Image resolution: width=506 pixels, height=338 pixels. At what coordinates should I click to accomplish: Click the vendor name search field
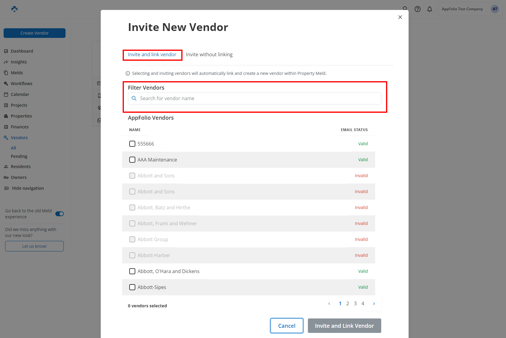coord(254,98)
